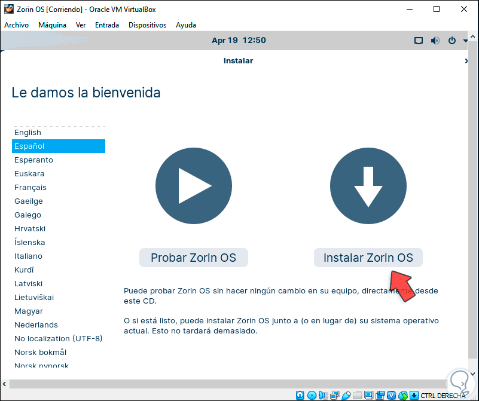
Task: Select No localization (UTF-8) option
Action: (x=59, y=338)
